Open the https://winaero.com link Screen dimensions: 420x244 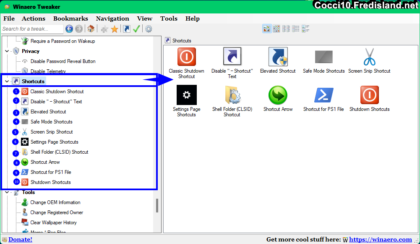point(381,239)
